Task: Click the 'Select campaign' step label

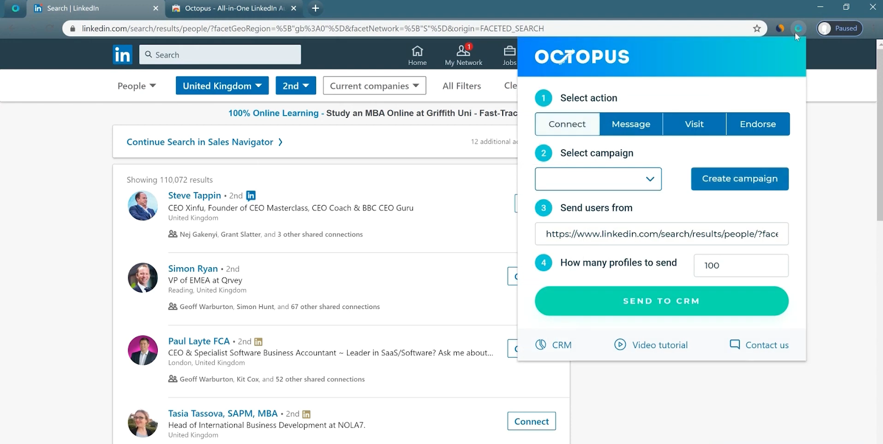Action: click(x=597, y=153)
